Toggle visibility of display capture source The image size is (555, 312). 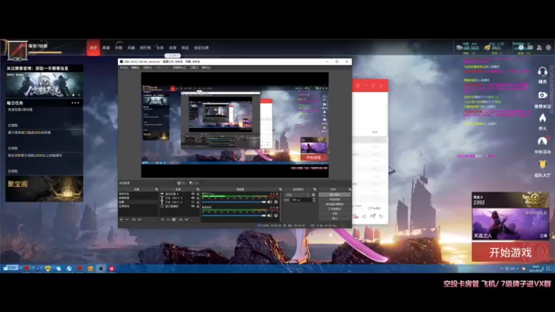click(x=193, y=206)
